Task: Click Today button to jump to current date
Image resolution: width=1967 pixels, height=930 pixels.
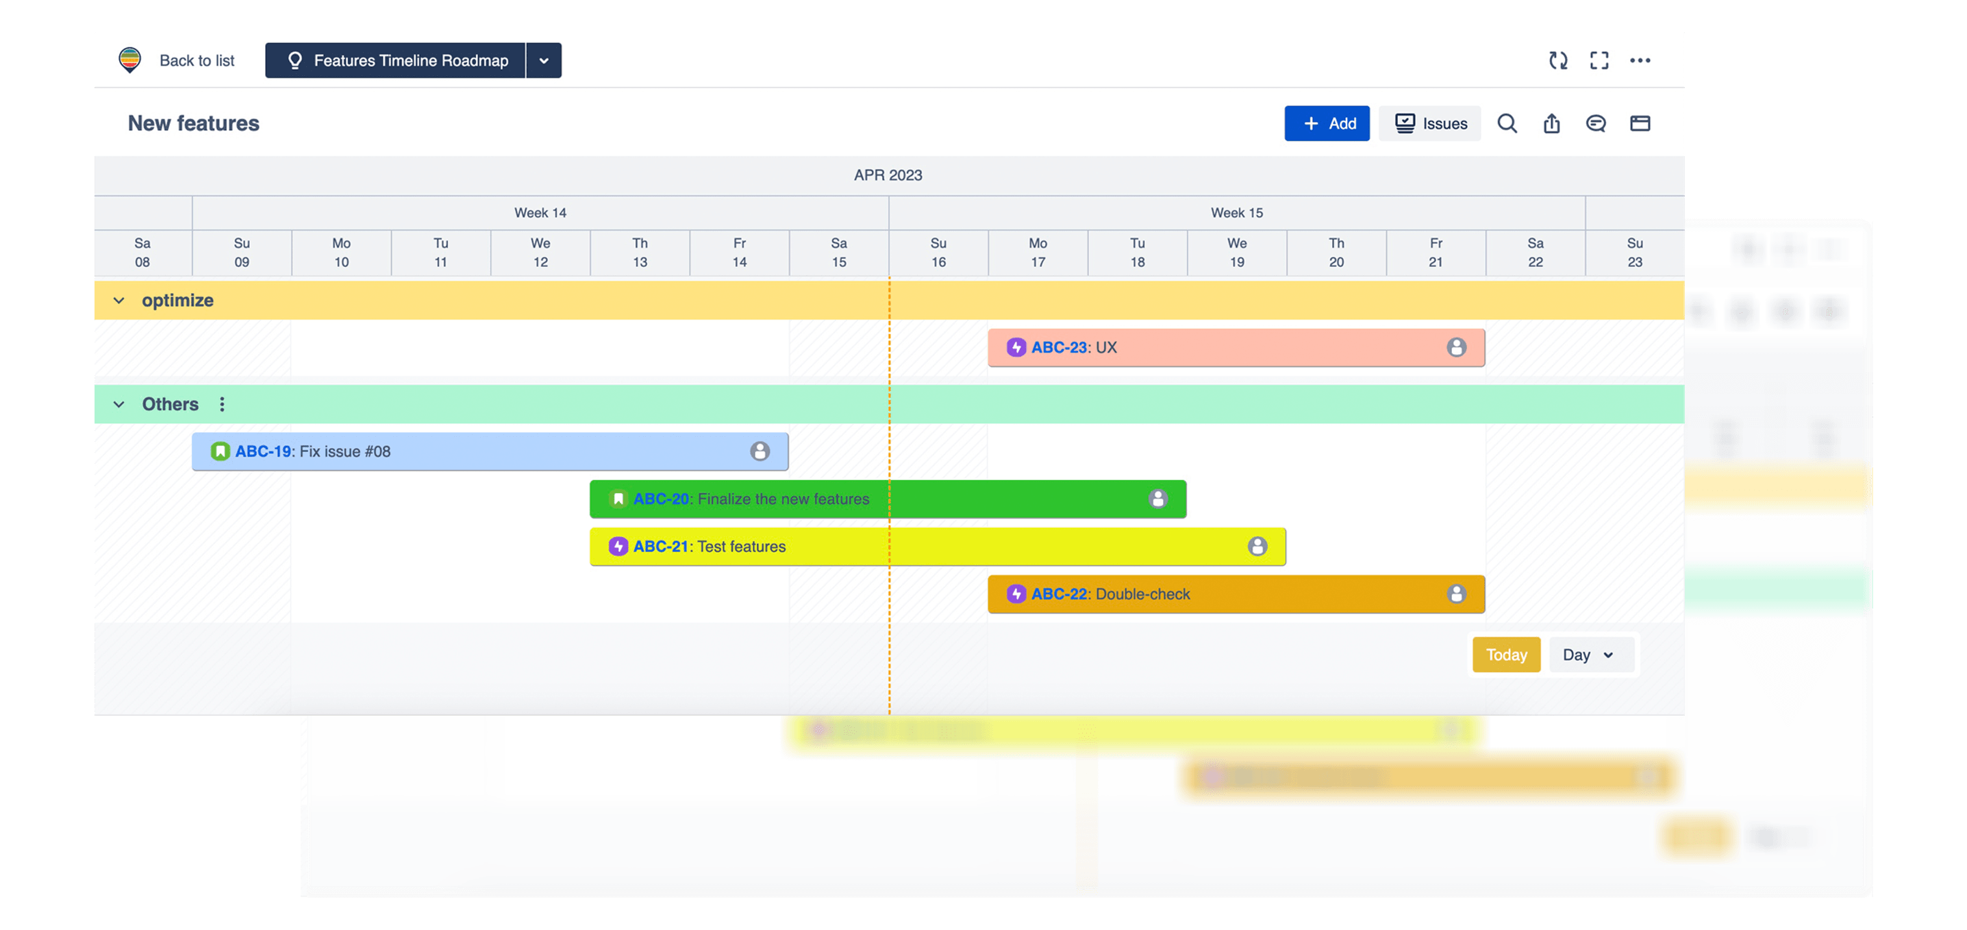Action: (x=1507, y=654)
